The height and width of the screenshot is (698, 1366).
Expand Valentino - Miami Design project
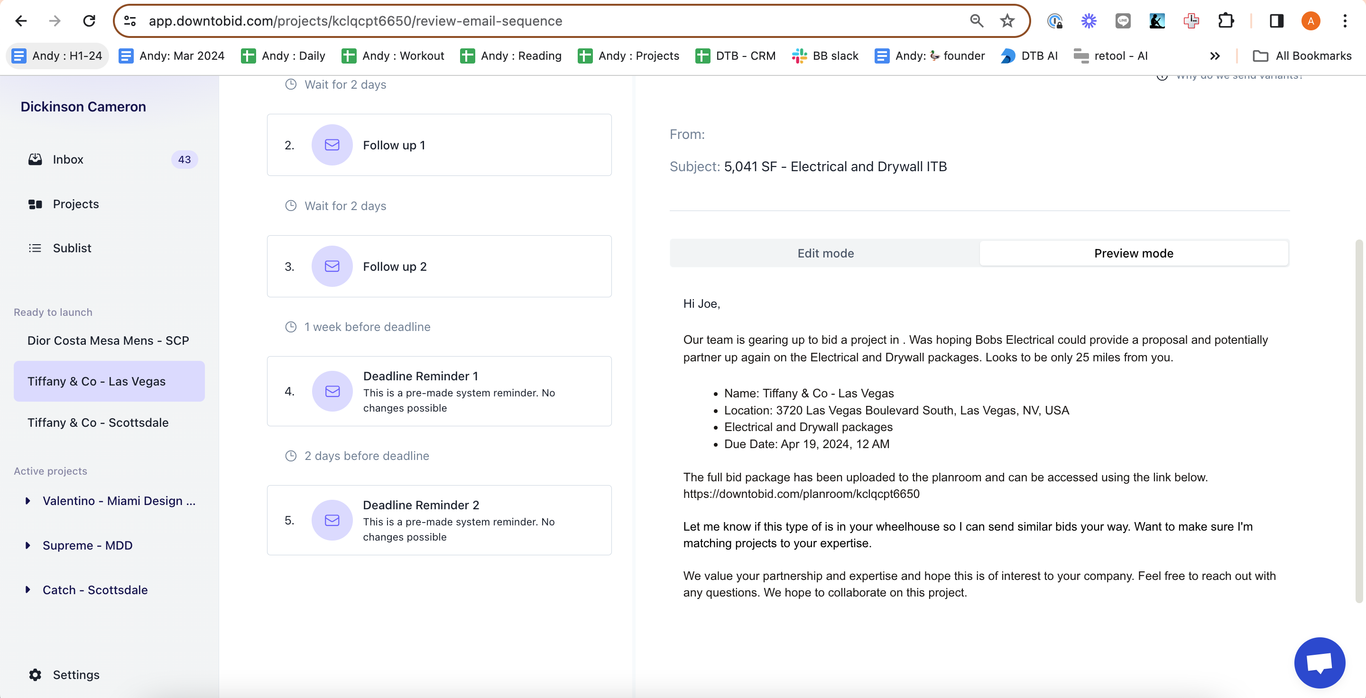pos(28,501)
